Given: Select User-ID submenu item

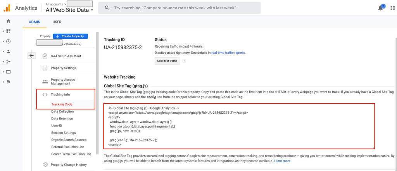Looking at the screenshot, I should 57,125.
